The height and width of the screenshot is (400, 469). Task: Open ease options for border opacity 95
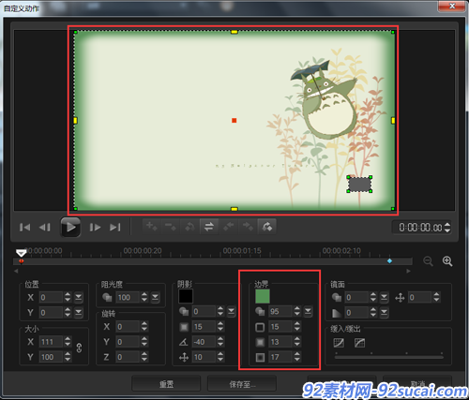(308, 311)
